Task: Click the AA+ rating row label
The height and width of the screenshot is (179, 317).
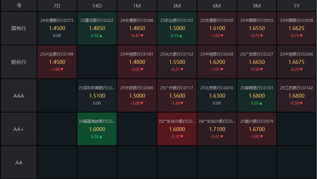Action: 19,129
